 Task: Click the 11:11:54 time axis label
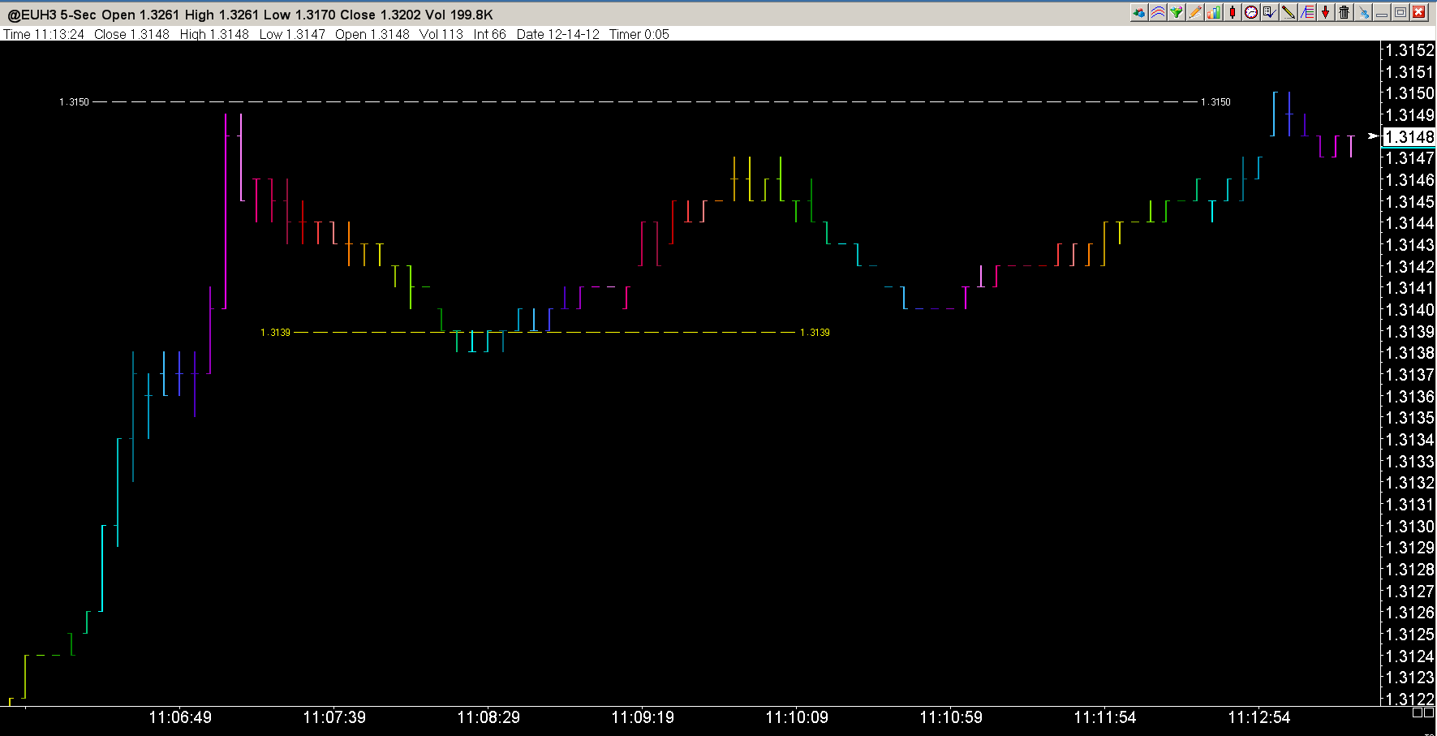pyautogui.click(x=1105, y=717)
